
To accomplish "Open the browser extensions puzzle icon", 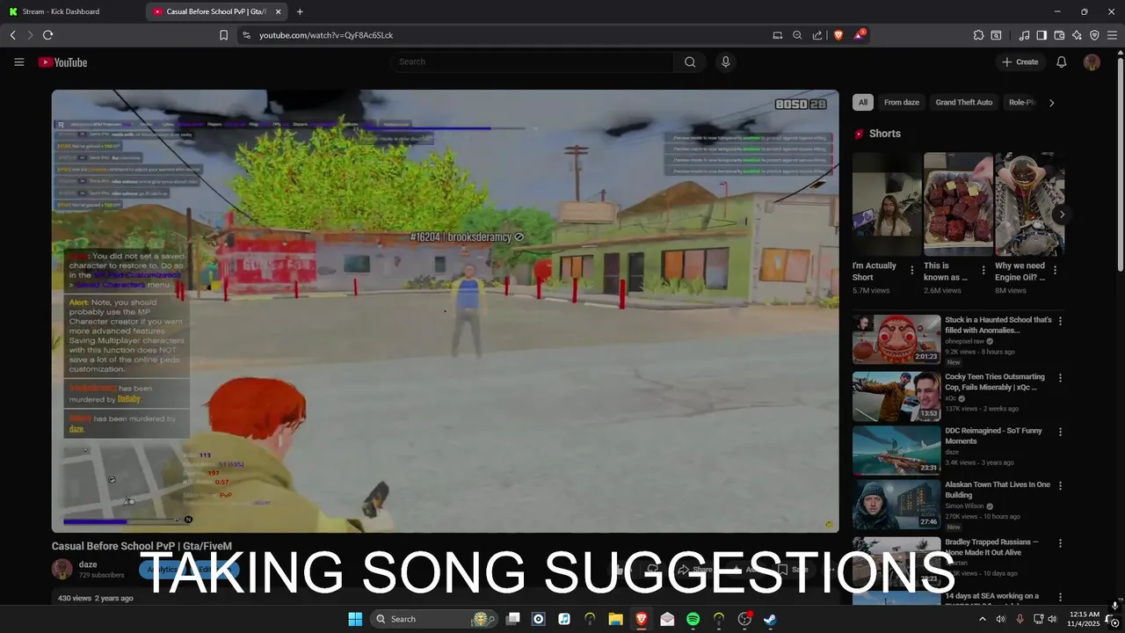I will click(978, 35).
